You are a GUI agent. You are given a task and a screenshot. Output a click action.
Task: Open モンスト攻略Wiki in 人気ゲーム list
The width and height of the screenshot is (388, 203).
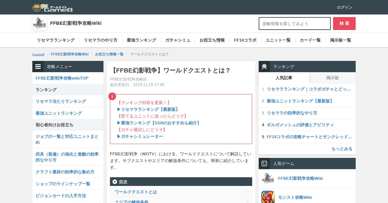[x=295, y=198]
